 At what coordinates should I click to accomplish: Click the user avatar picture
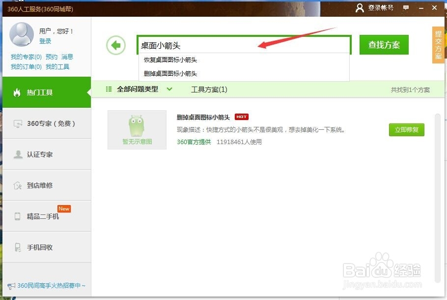click(22, 34)
